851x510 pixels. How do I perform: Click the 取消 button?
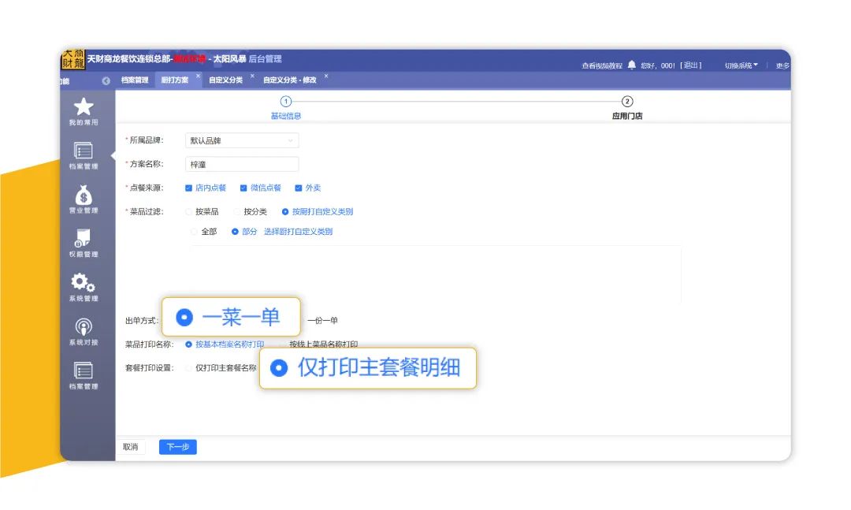click(130, 447)
